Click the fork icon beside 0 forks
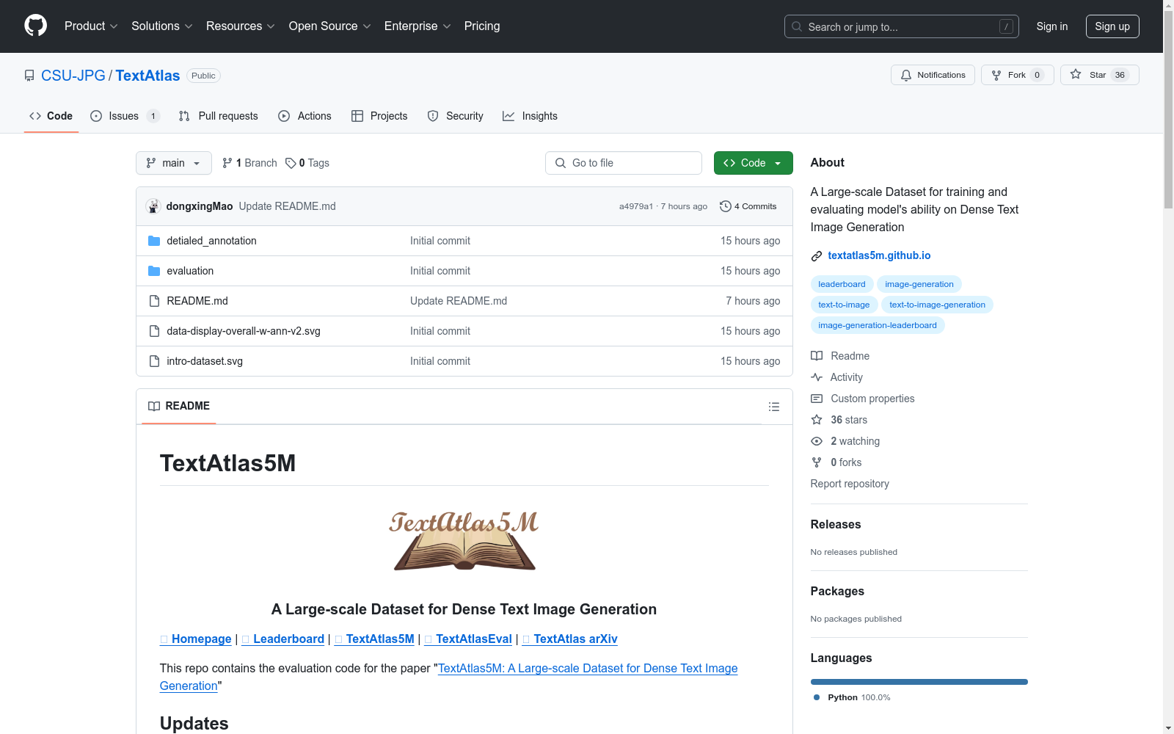The height and width of the screenshot is (734, 1174). coord(817,462)
